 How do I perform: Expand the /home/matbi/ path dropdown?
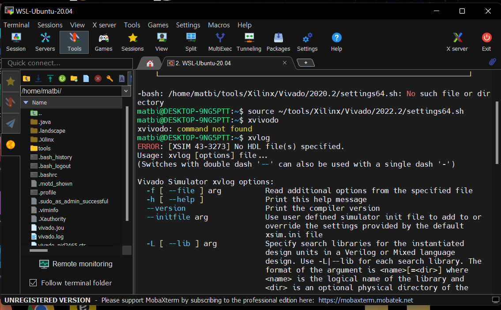click(126, 91)
